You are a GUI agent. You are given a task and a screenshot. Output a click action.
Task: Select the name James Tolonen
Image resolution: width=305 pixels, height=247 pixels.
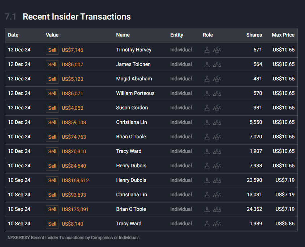coord(133,64)
